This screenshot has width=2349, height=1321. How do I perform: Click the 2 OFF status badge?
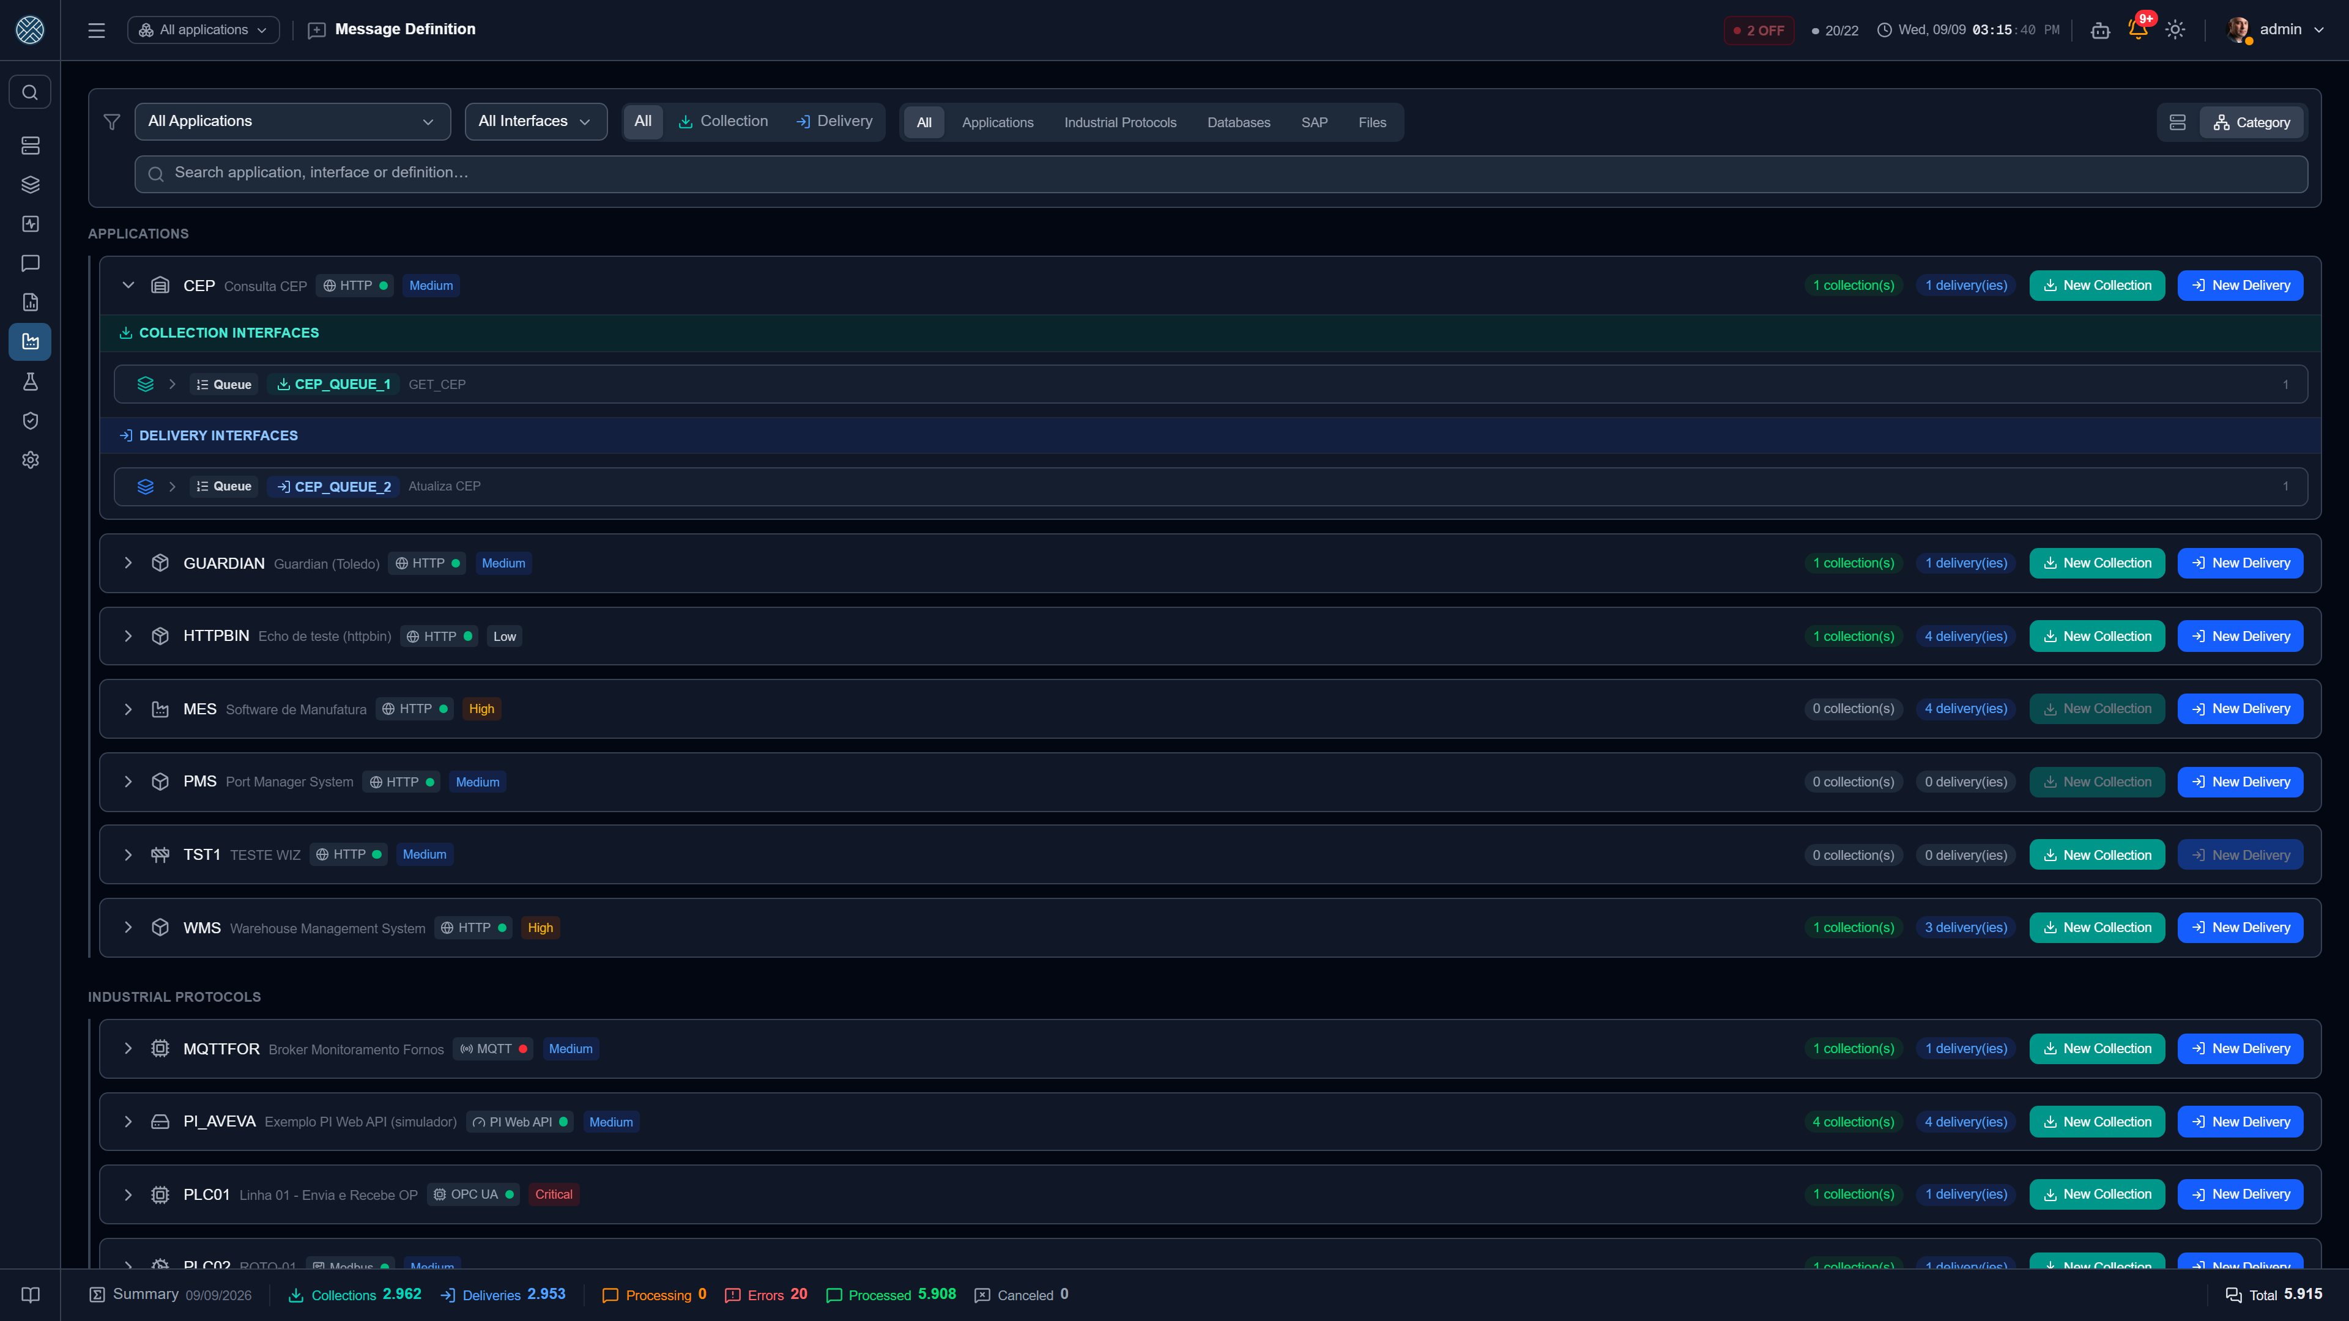pos(1759,30)
